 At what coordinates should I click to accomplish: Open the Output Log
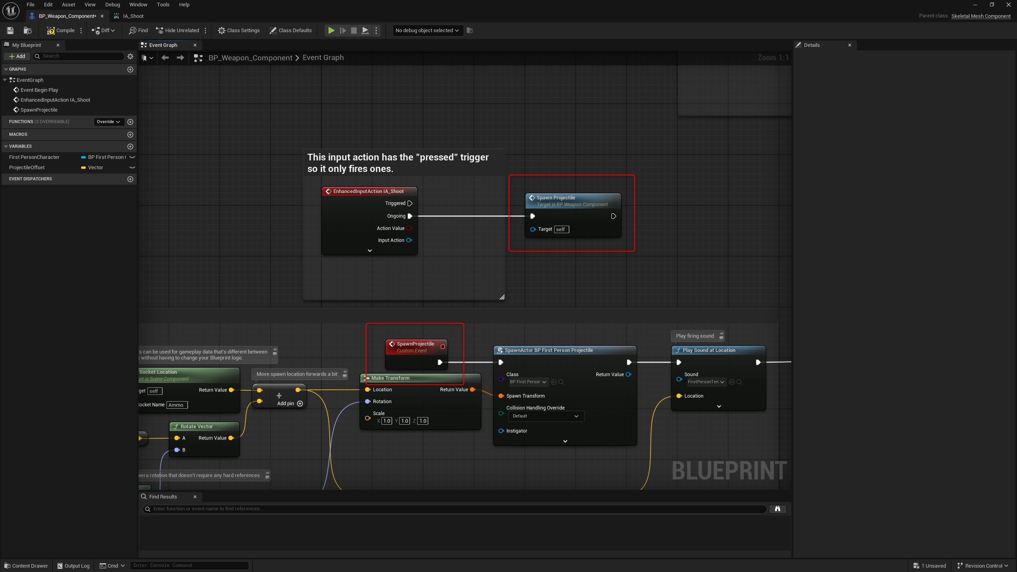(73, 566)
